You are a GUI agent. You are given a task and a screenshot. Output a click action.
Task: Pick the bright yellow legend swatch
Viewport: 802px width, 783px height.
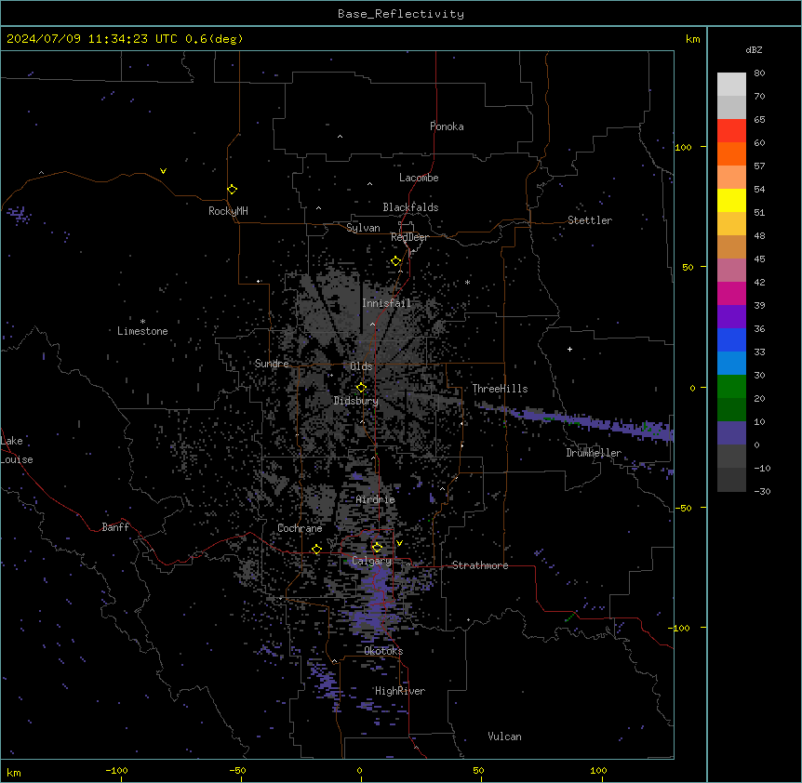point(731,200)
